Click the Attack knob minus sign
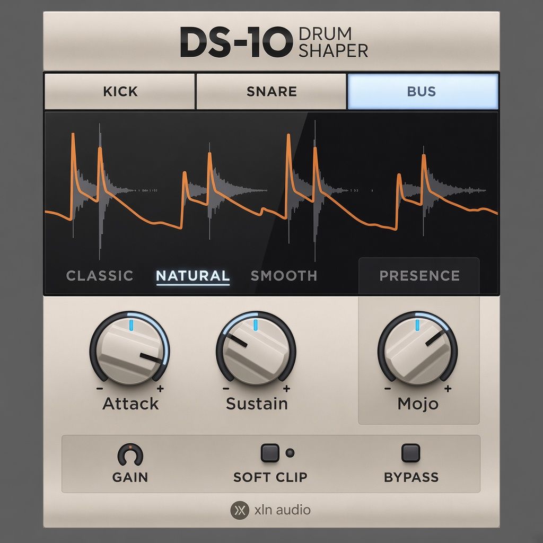The height and width of the screenshot is (543, 543). 100,389
